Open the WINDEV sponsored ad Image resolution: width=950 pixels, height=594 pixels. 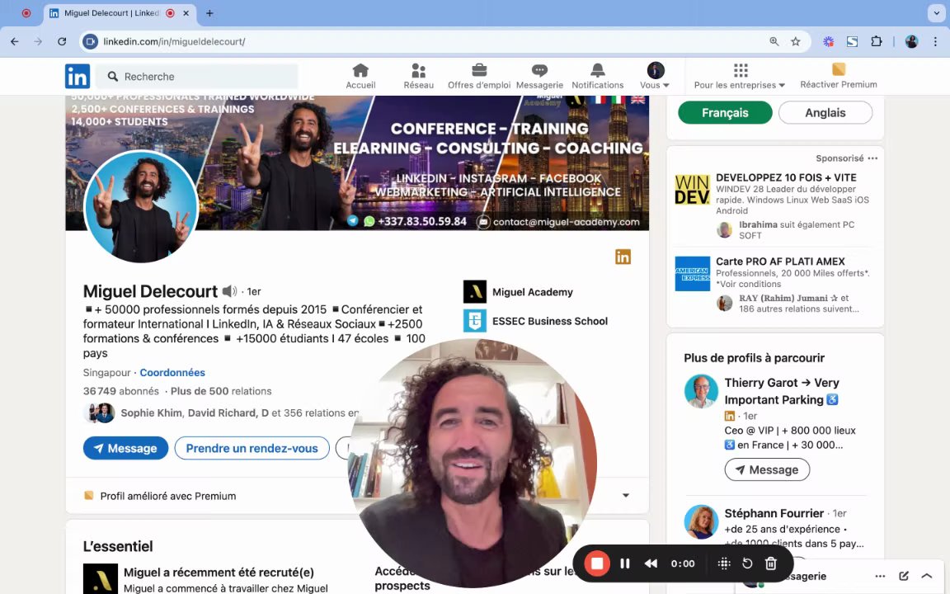[786, 177]
